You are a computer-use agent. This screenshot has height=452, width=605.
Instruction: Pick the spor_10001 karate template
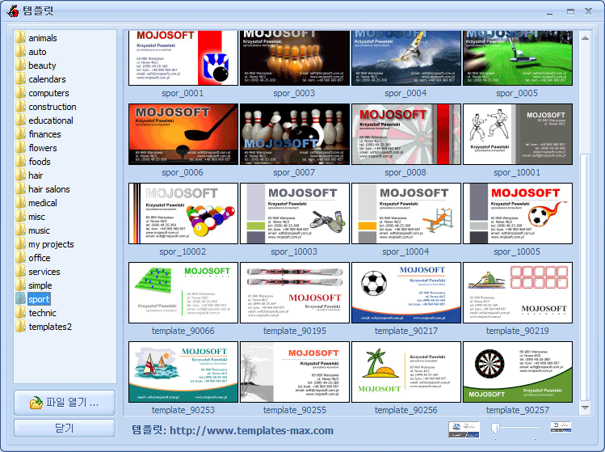click(x=518, y=134)
